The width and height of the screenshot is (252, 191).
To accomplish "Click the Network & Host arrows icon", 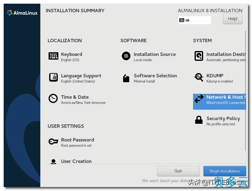I will coord(199,99).
